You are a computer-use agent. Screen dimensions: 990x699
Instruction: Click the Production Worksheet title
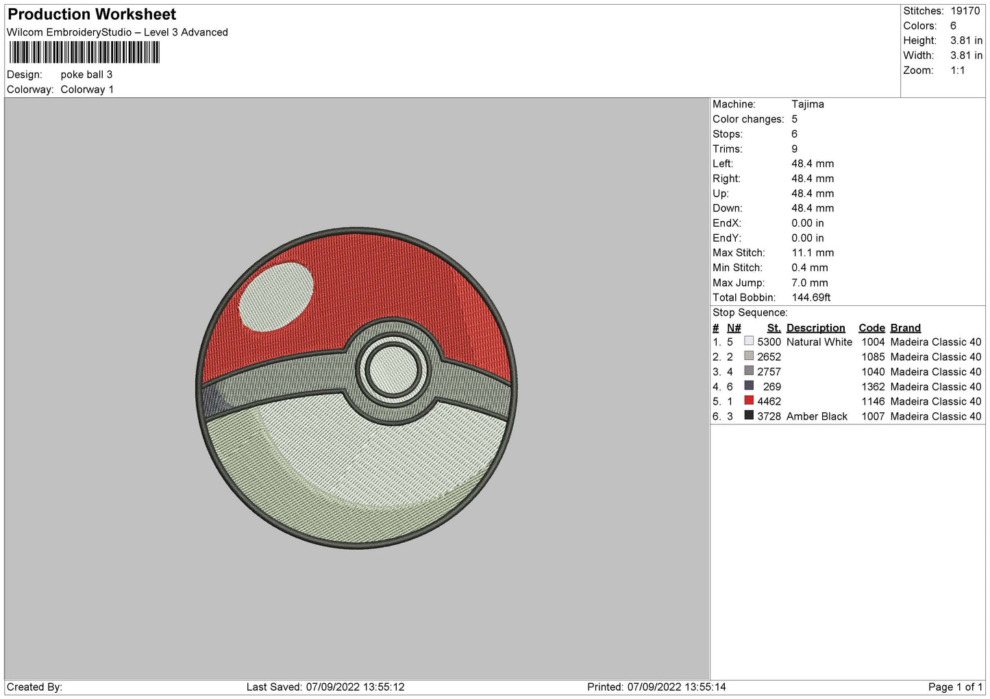(92, 14)
